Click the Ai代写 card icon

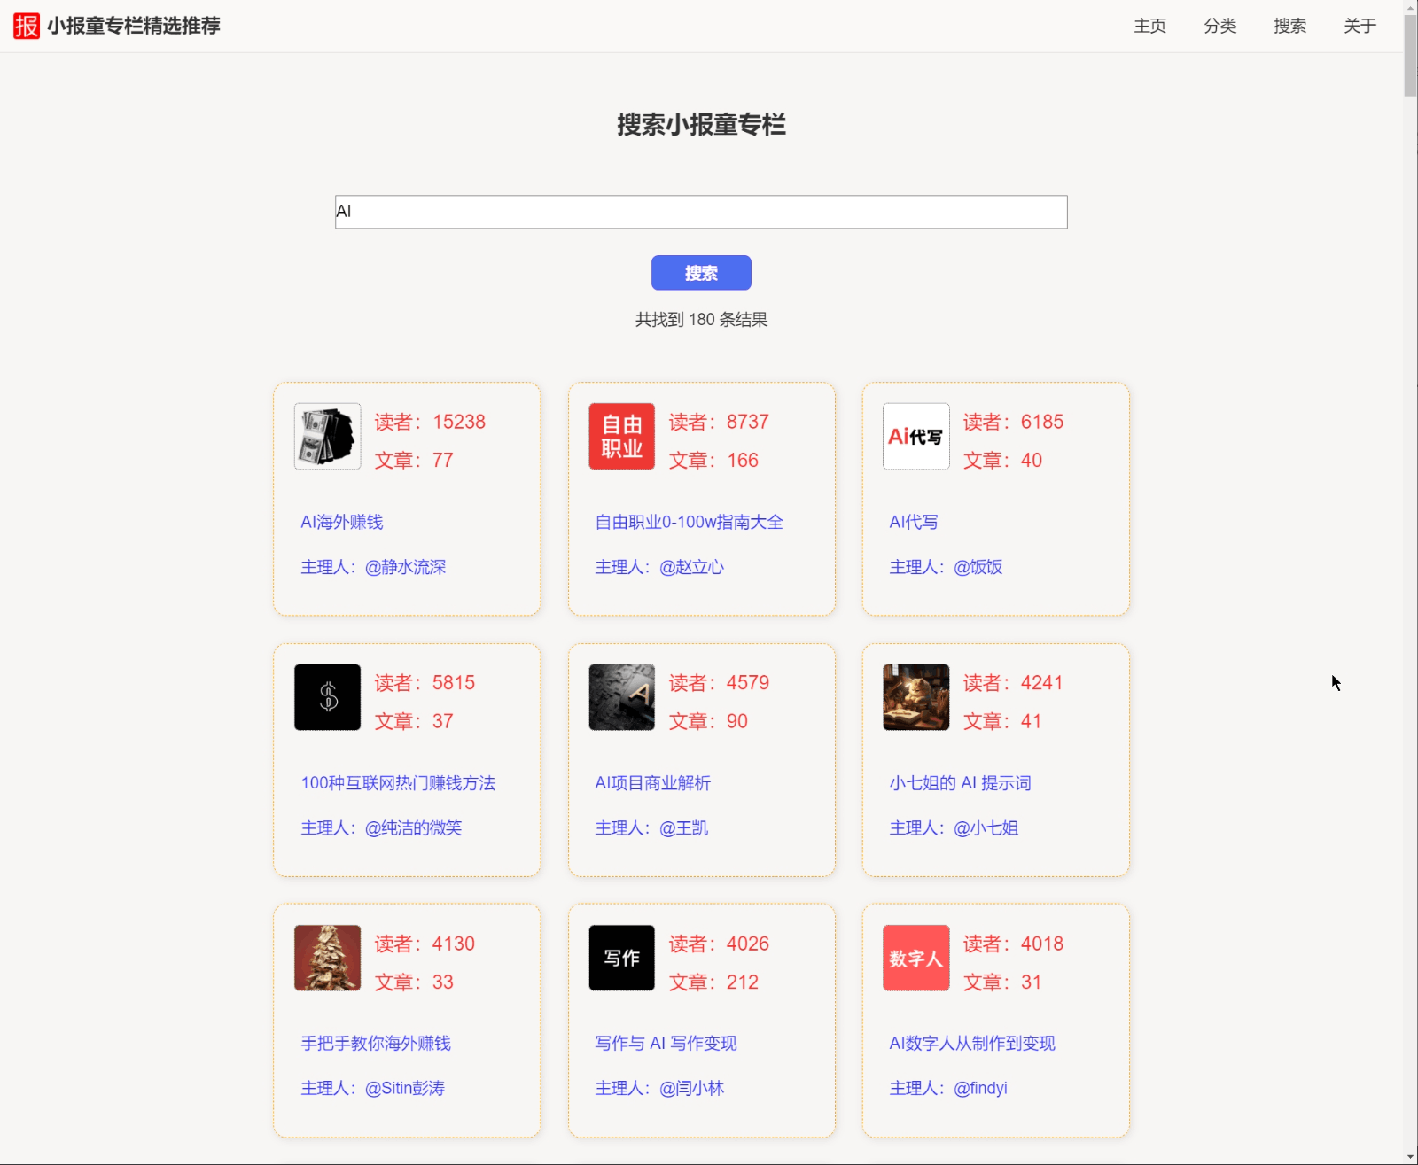point(915,436)
